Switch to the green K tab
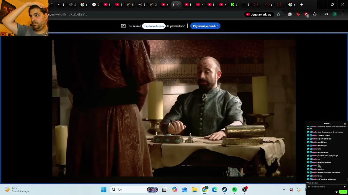This screenshot has height=195, width=348. click(234, 5)
